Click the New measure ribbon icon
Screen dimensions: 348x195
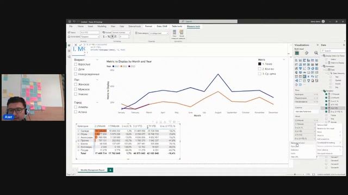click(x=175, y=34)
